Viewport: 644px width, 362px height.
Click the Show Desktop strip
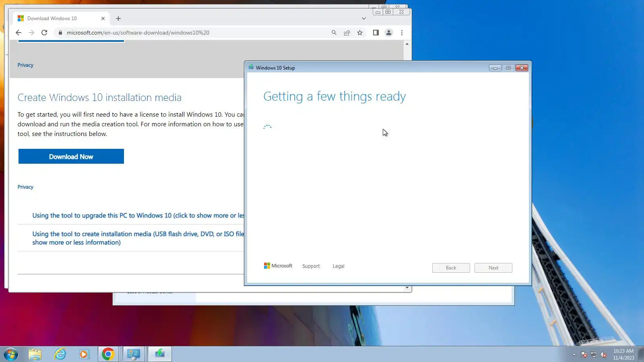coord(641,354)
